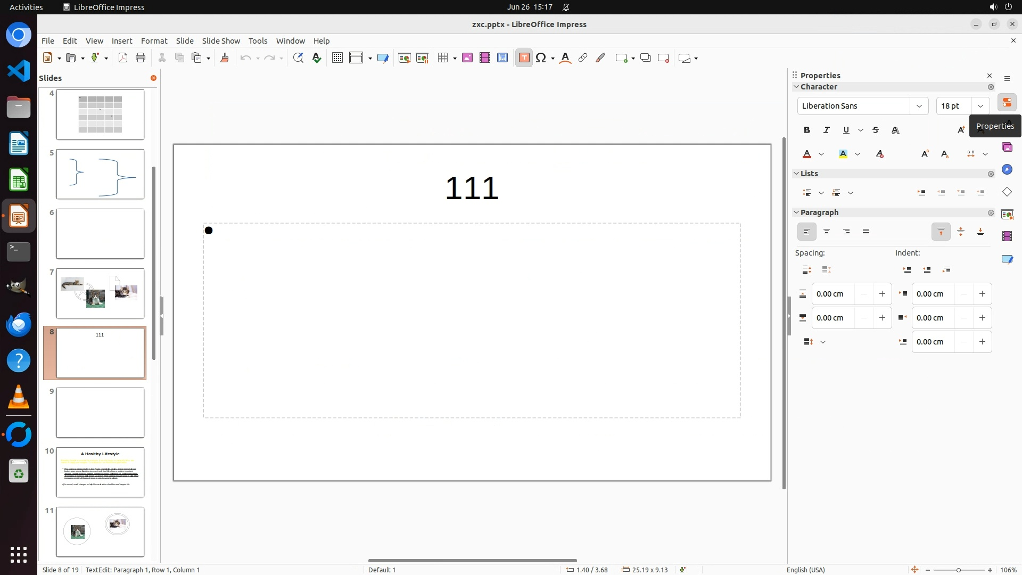Image resolution: width=1022 pixels, height=575 pixels.
Task: Click the Display Grid icon
Action: coord(337,58)
